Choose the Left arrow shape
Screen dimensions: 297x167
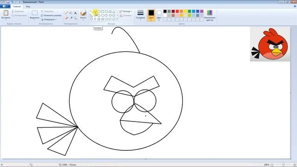(110, 15)
